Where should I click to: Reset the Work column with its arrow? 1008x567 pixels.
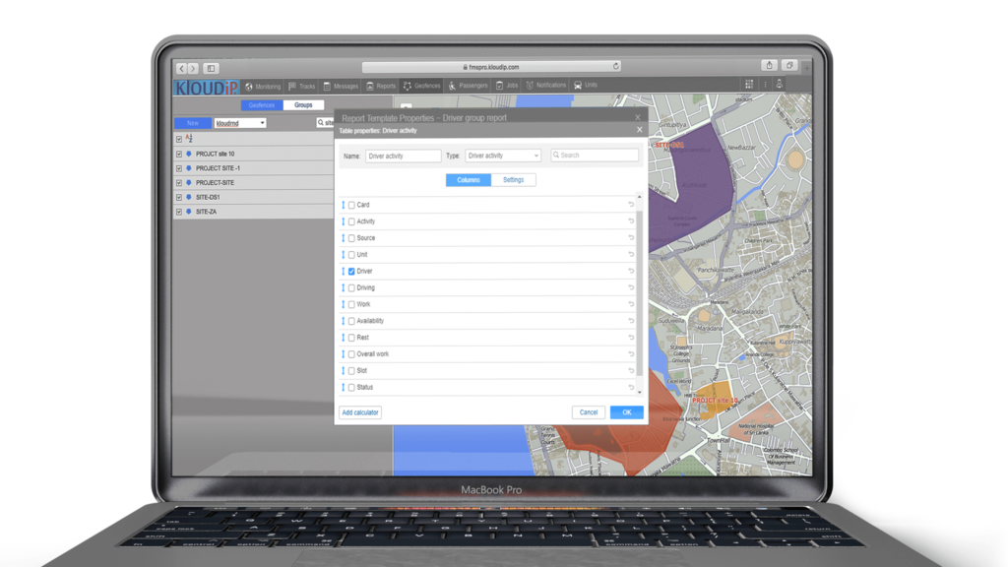point(631,304)
